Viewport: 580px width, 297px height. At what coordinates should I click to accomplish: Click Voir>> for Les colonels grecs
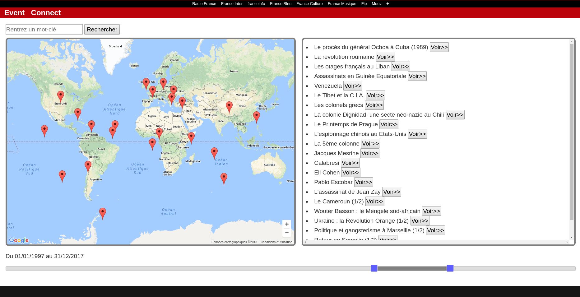(x=374, y=105)
